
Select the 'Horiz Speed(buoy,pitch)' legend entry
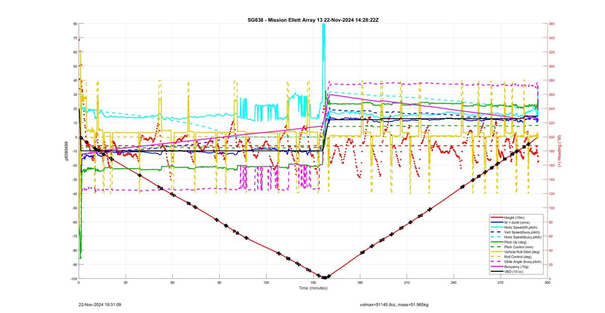click(524, 237)
